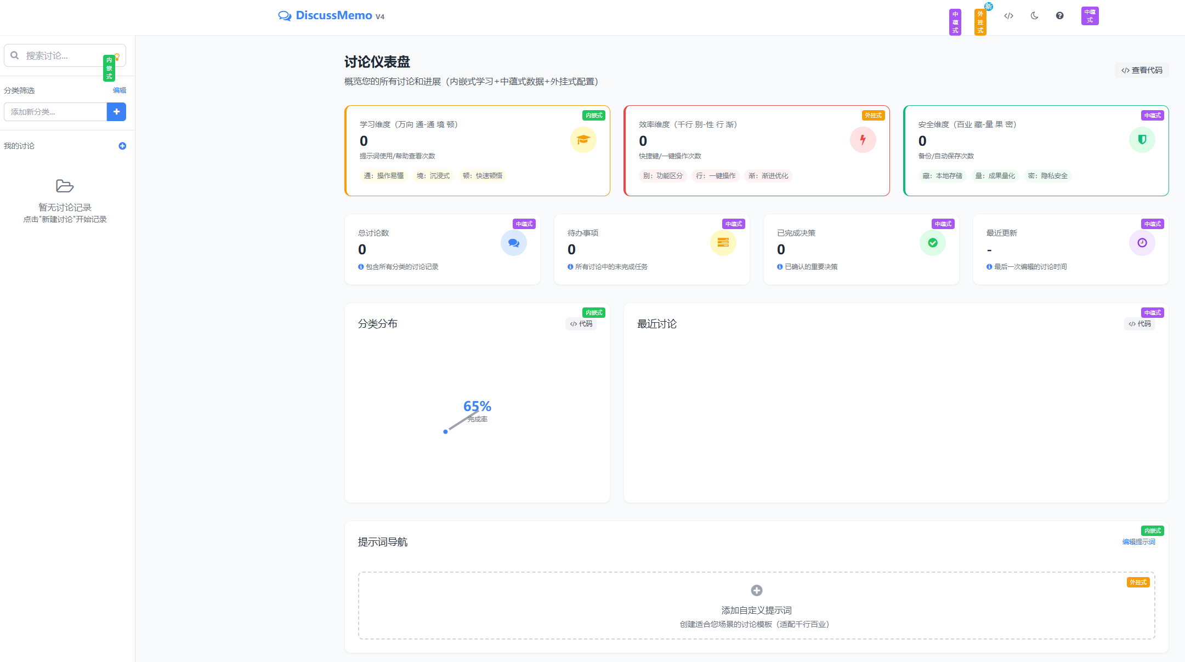
Task: Click the shield icon in 安全维度 card
Action: click(x=1142, y=140)
